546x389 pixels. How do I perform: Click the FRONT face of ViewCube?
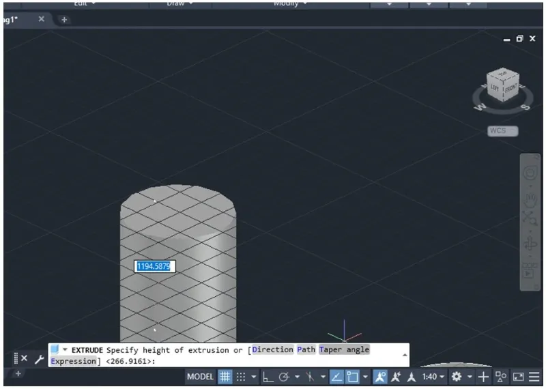click(x=511, y=88)
